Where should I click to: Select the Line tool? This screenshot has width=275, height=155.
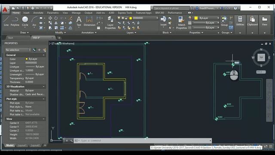(6, 21)
